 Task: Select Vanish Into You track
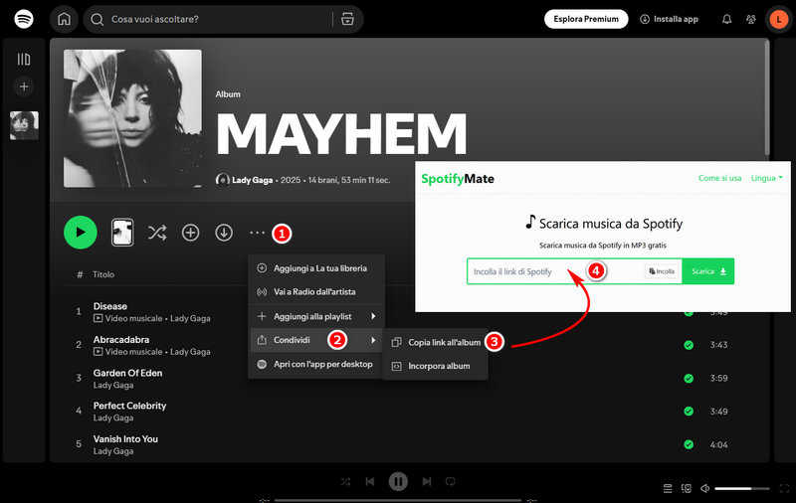(126, 439)
